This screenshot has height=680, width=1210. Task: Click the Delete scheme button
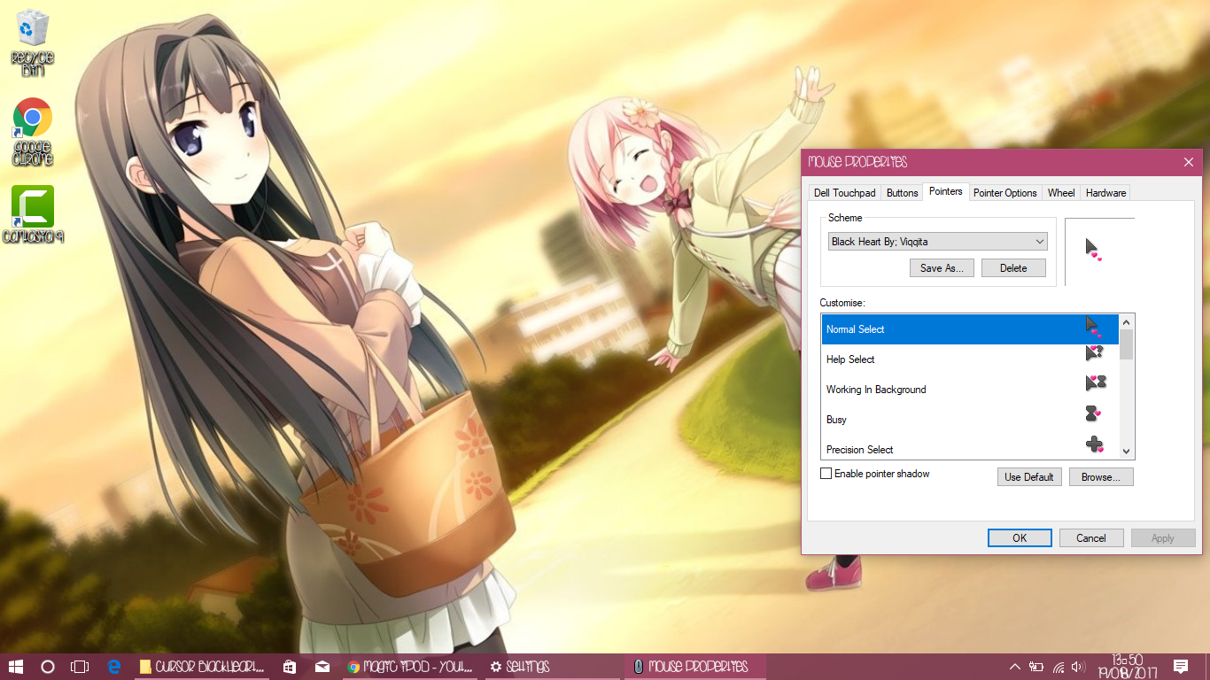click(x=1013, y=268)
